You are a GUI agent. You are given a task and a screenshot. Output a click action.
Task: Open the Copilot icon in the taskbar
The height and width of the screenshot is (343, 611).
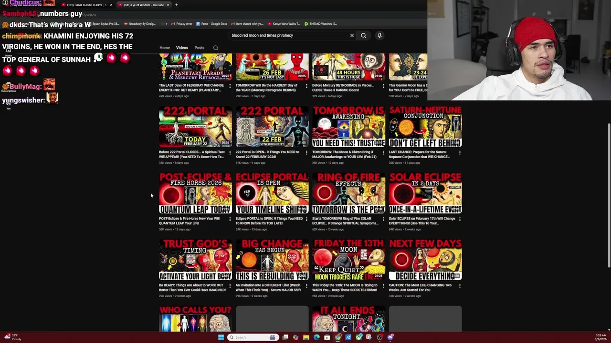pyautogui.click(x=295, y=337)
